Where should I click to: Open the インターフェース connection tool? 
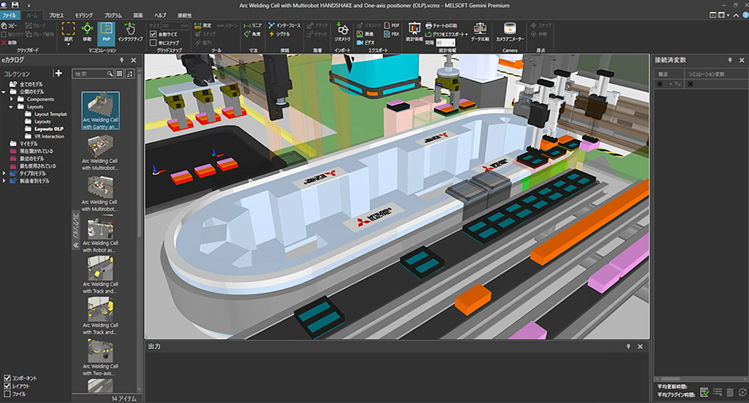(x=284, y=26)
